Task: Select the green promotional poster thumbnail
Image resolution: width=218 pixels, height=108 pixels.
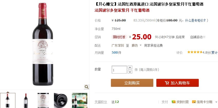Action: (x=80, y=101)
